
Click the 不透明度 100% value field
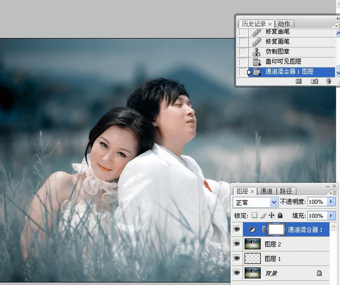[317, 202]
